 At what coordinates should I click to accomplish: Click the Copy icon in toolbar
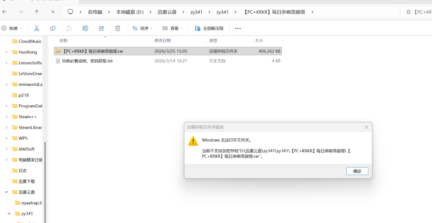pos(53,28)
